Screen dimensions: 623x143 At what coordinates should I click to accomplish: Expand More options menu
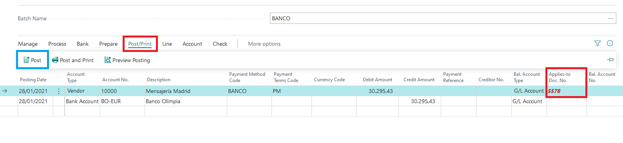[264, 44]
